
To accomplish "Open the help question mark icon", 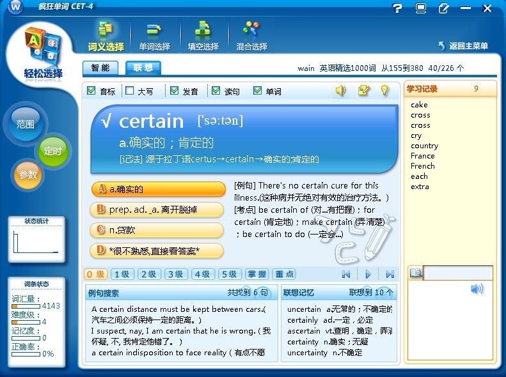I will pos(397,8).
